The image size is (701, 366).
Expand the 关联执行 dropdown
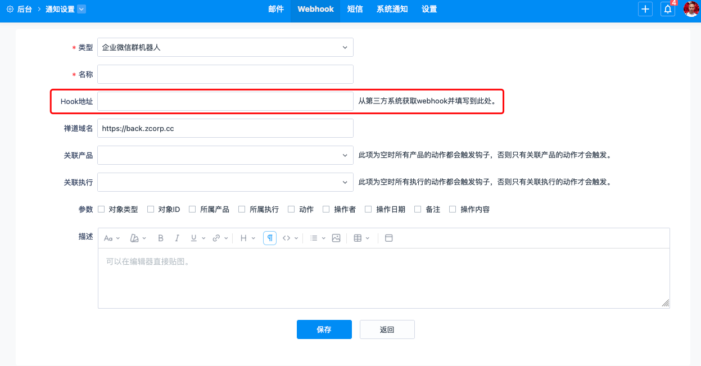[225, 182]
